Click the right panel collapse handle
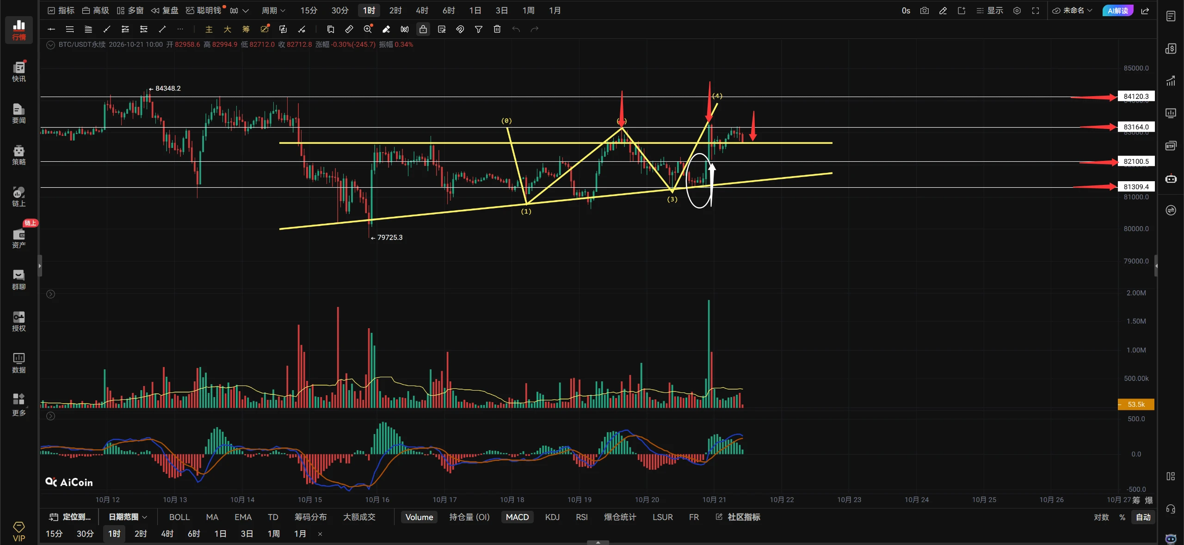 [1156, 266]
